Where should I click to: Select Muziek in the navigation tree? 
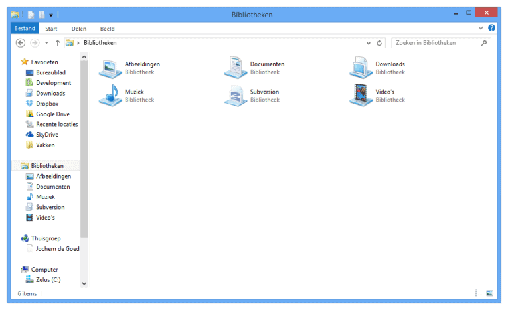46,197
